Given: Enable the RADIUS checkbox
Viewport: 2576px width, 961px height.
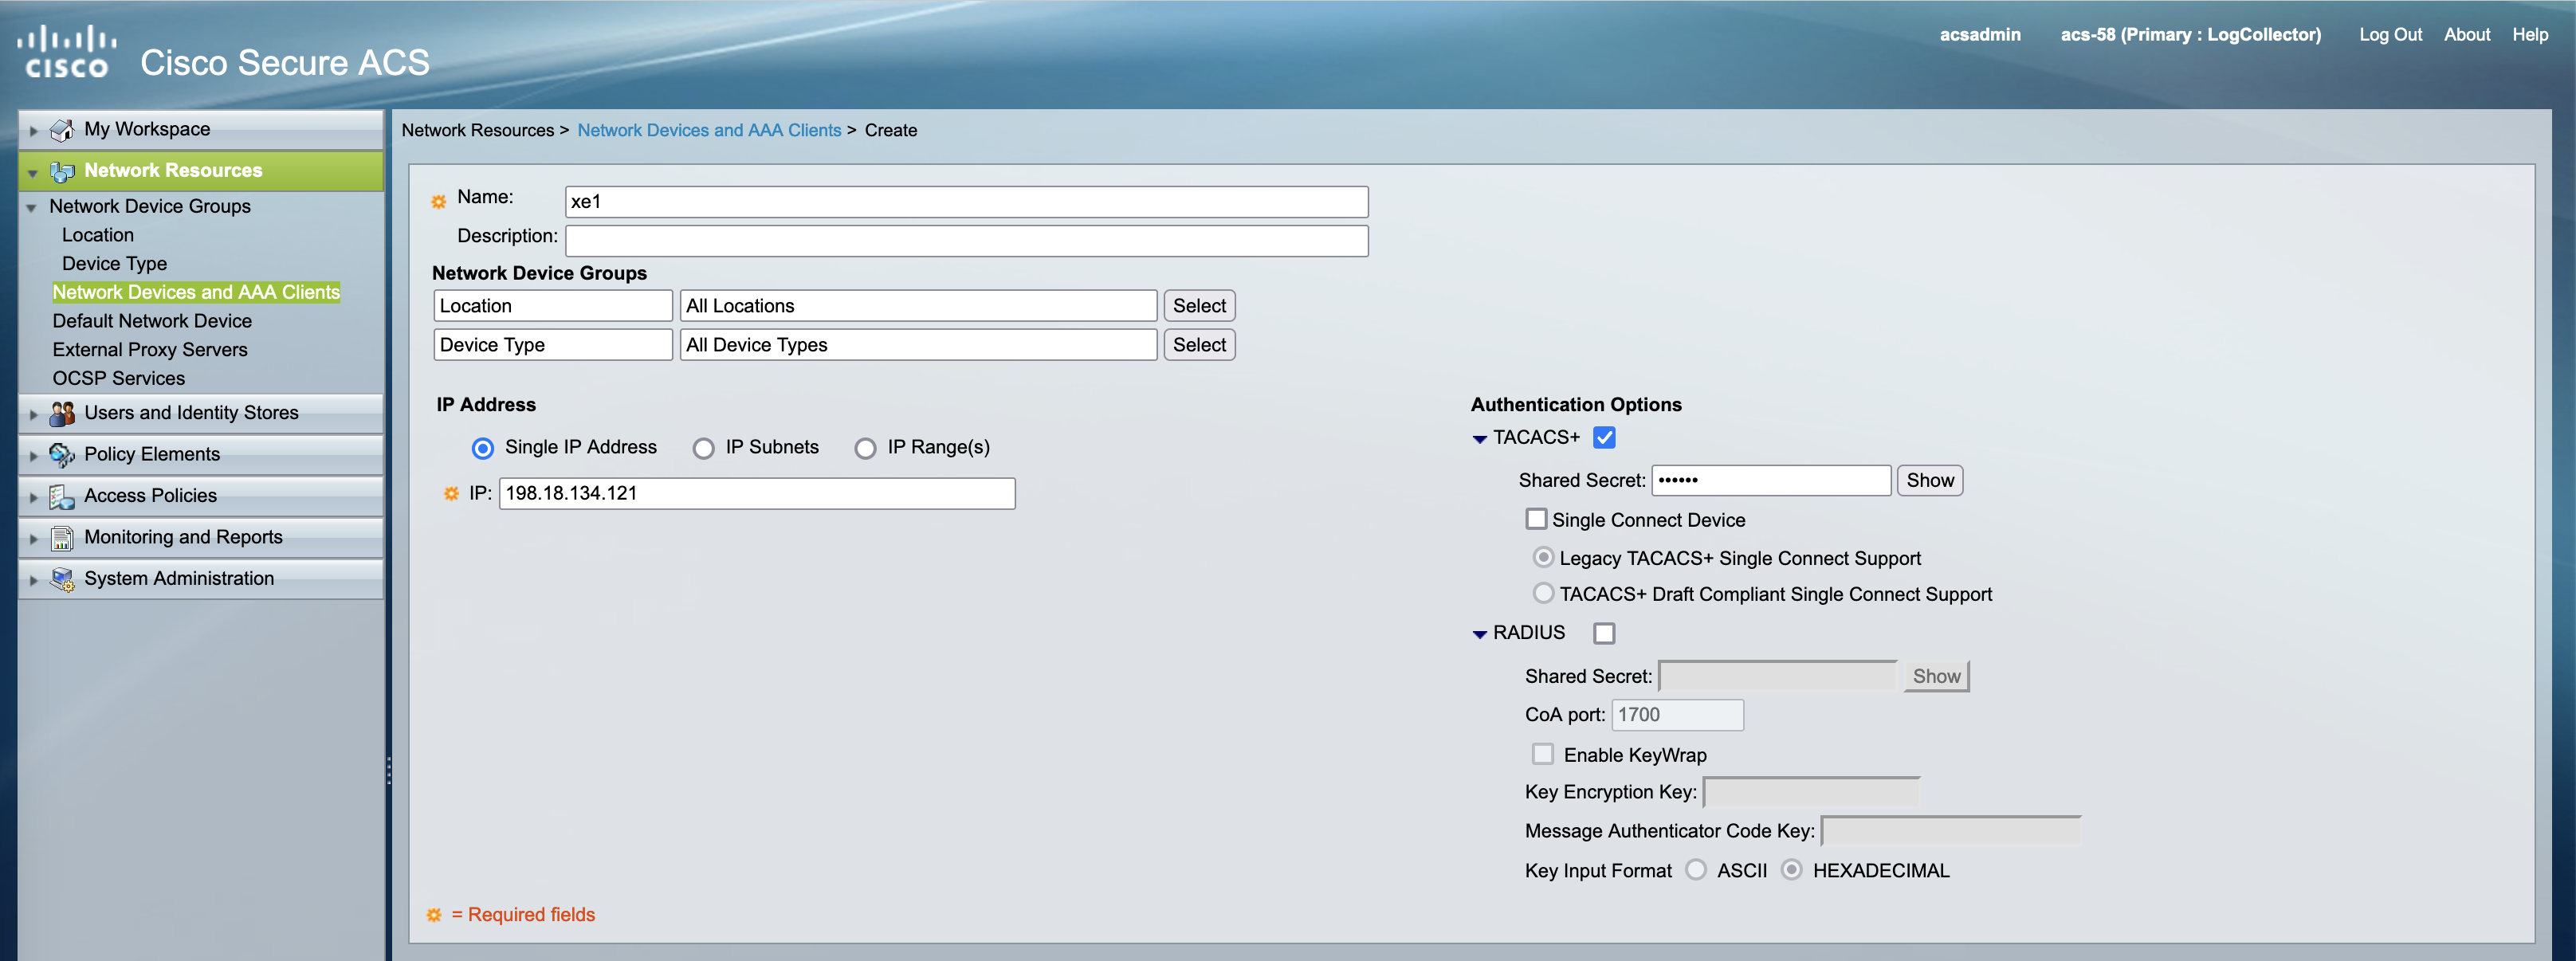Looking at the screenshot, I should [x=1604, y=633].
